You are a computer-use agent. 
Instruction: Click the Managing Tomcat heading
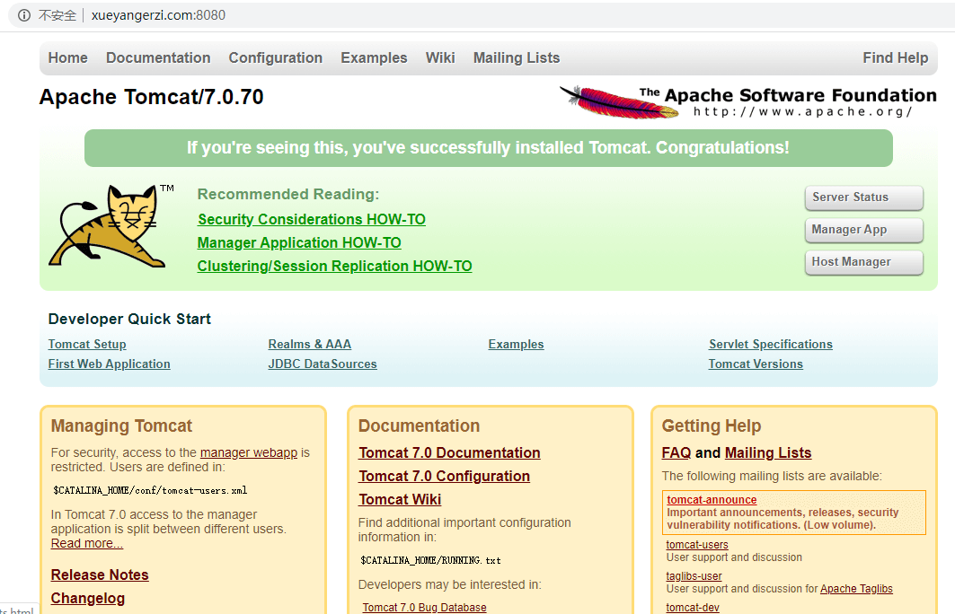point(121,426)
